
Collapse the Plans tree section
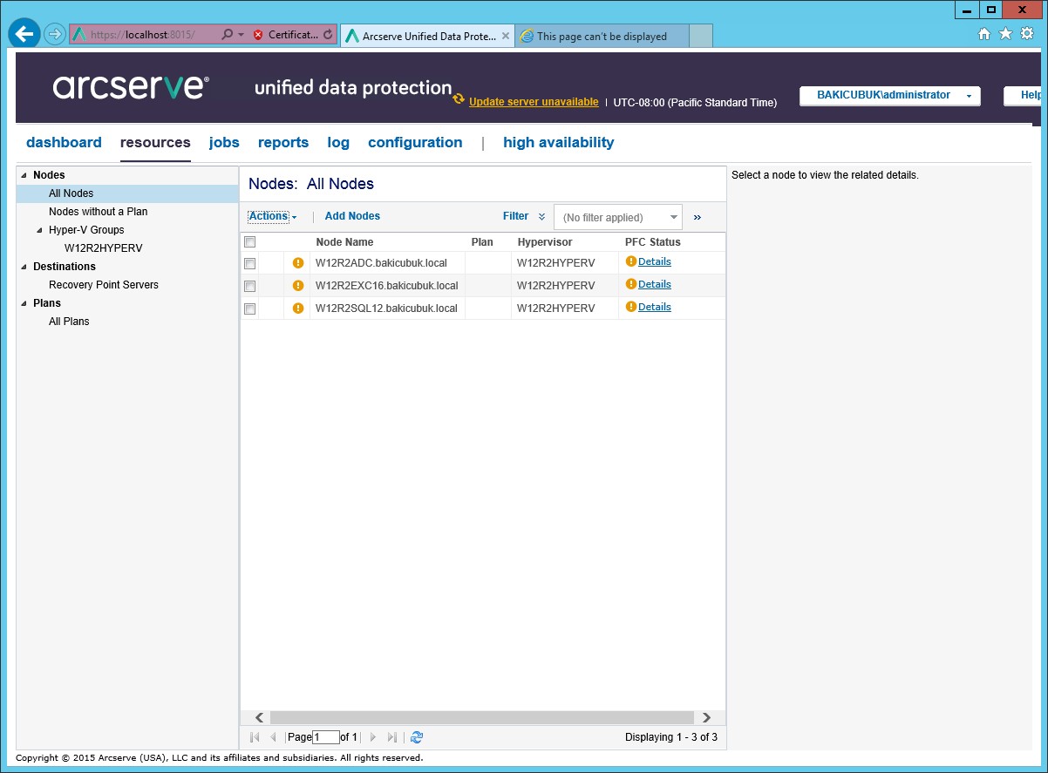tap(24, 303)
